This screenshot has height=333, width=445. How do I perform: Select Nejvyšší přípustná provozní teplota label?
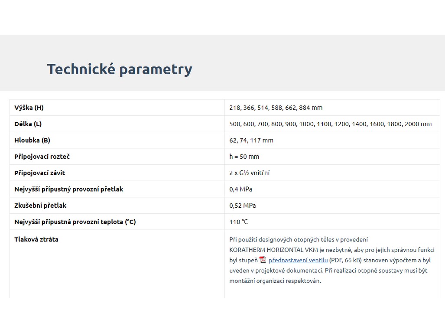point(75,222)
